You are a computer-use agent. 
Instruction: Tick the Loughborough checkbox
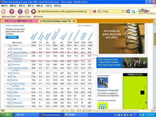coord(11,89)
